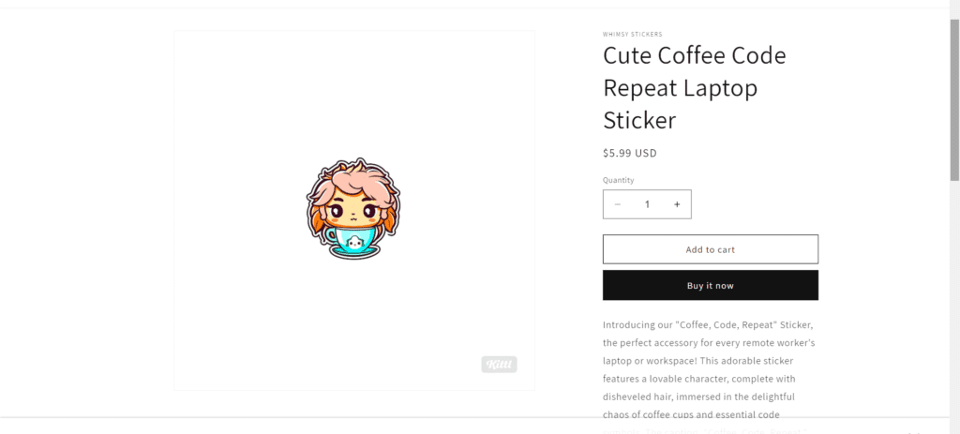Click the Kittl watermark badge
The image size is (960, 434).
click(499, 365)
